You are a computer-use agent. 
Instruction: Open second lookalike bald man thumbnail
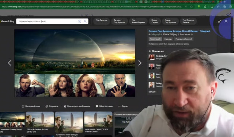pyautogui.click(x=151, y=66)
